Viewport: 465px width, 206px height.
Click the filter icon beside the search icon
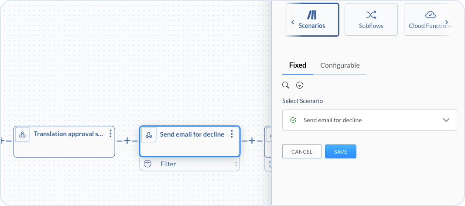300,85
